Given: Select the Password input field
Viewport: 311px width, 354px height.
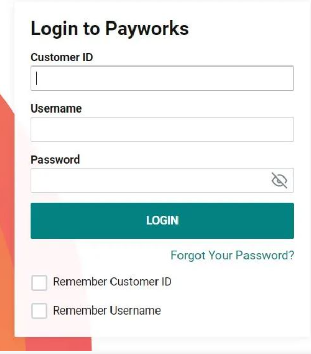Looking at the screenshot, I should pyautogui.click(x=162, y=181).
